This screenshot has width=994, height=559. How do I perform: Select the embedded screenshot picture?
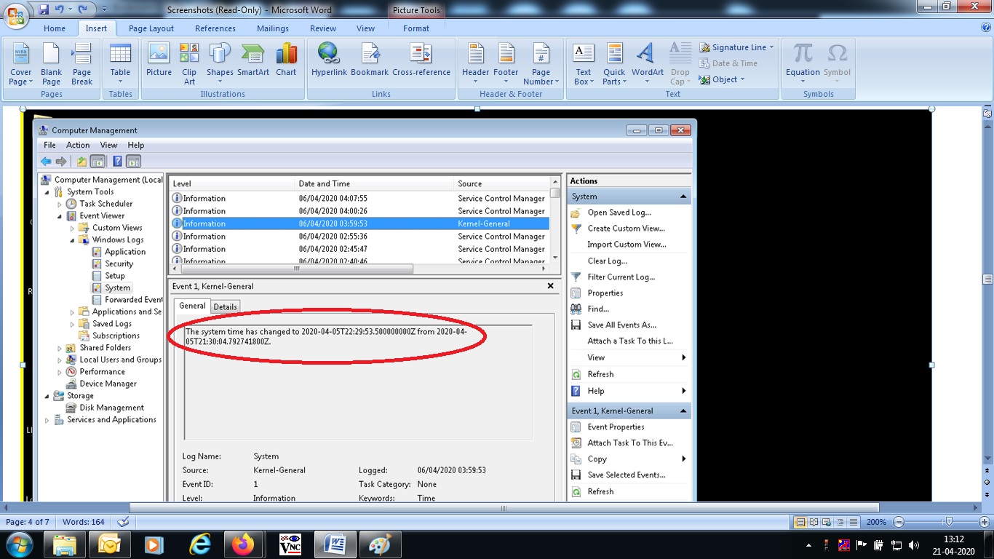pyautogui.click(x=477, y=304)
